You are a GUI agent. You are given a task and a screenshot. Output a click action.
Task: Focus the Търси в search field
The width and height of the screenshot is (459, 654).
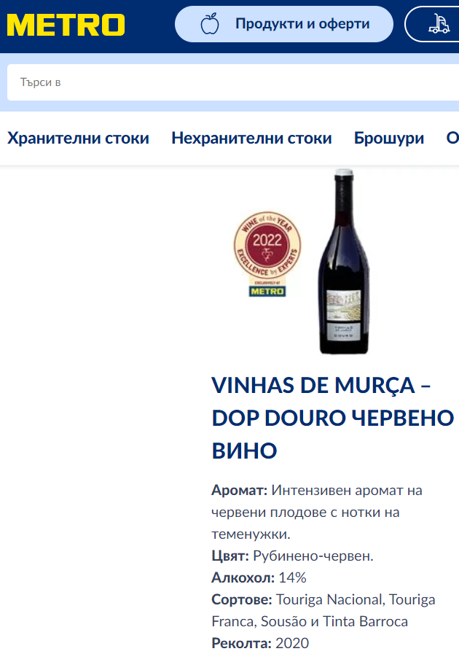233,82
